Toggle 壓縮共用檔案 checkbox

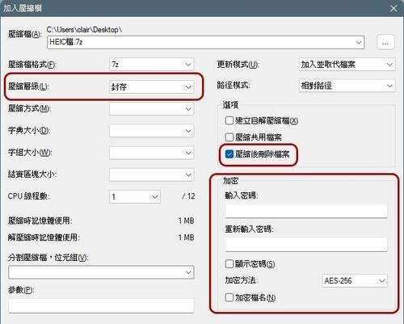click(x=229, y=137)
